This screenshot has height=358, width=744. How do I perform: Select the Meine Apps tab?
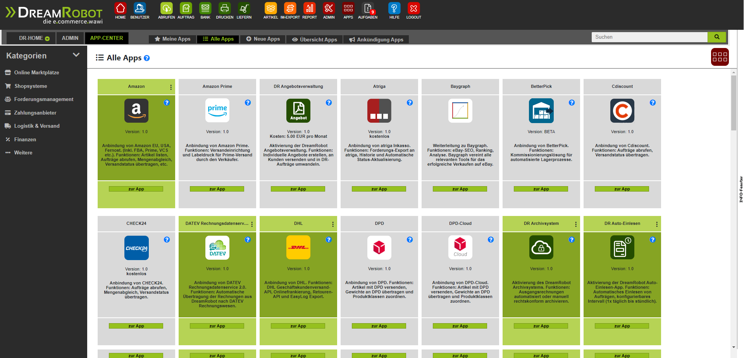[x=172, y=39]
